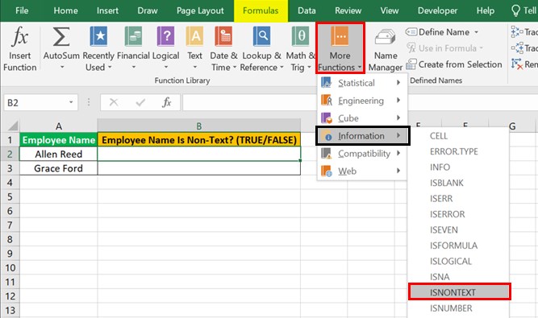Open the Logical functions icon
The image size is (538, 318).
click(165, 36)
